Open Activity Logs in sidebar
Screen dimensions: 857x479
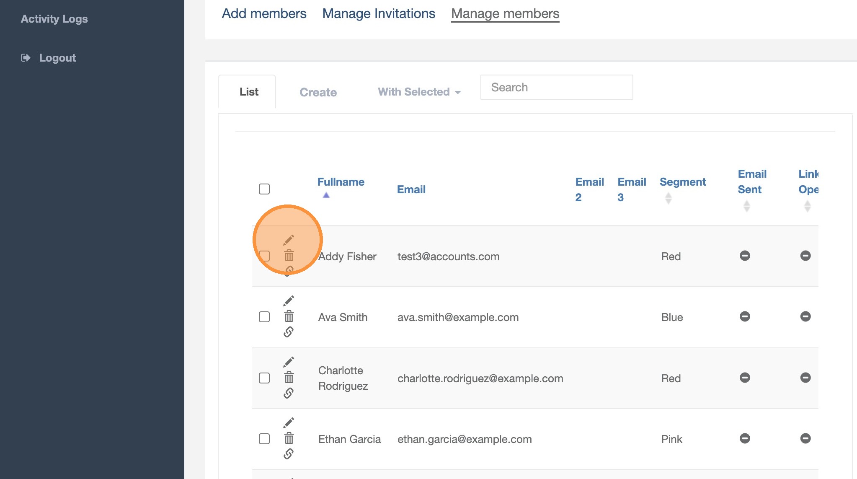(54, 19)
